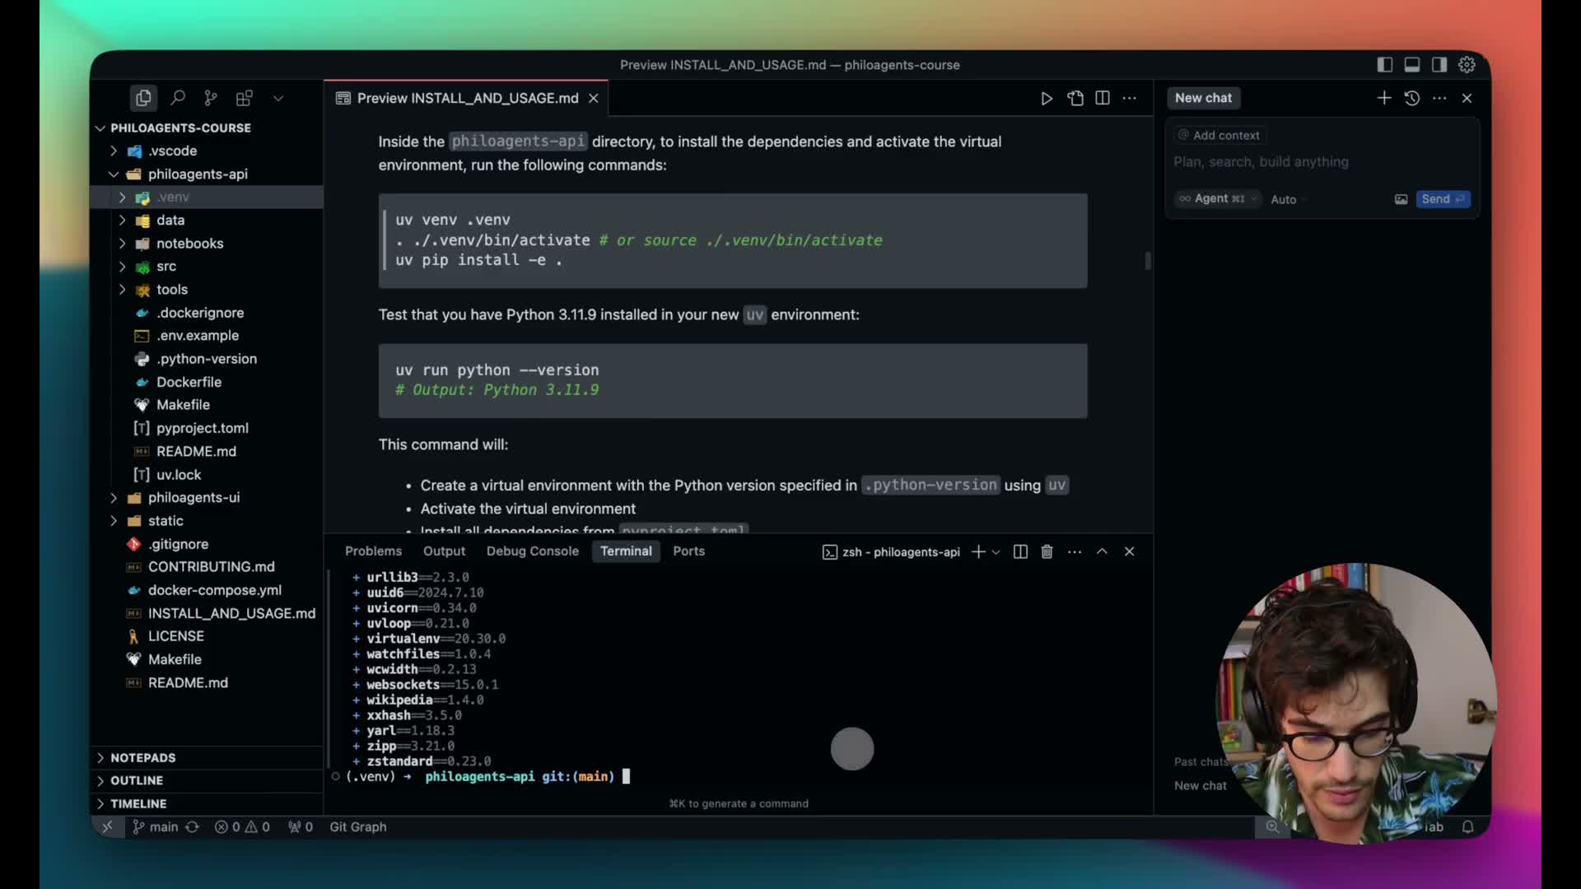1581x889 pixels.
Task: Open the Source Control view icon
Action: pos(211,98)
